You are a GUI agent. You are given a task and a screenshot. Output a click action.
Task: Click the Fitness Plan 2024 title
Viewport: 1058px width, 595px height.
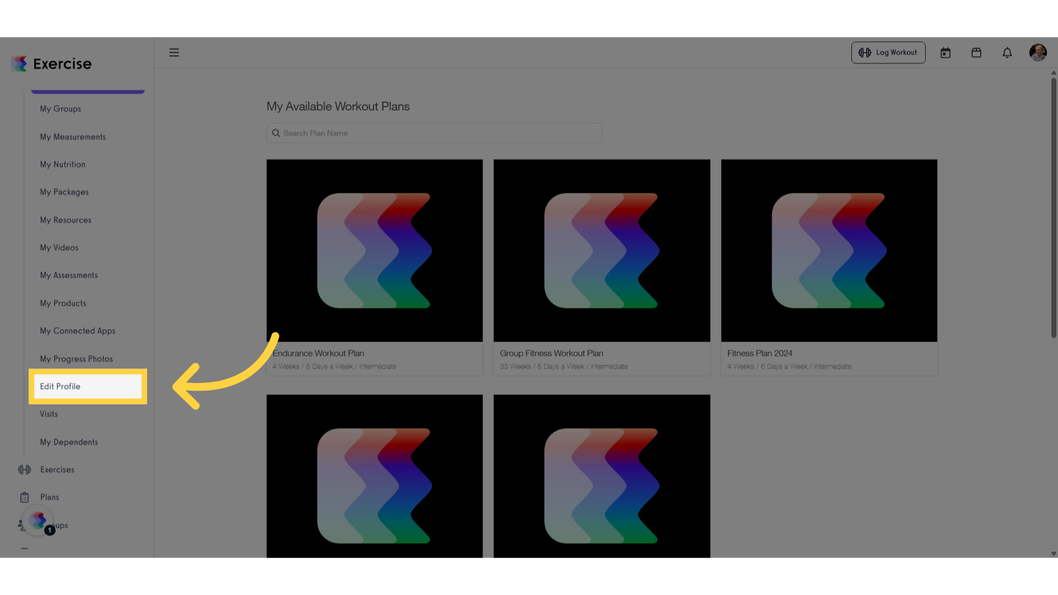pyautogui.click(x=760, y=354)
